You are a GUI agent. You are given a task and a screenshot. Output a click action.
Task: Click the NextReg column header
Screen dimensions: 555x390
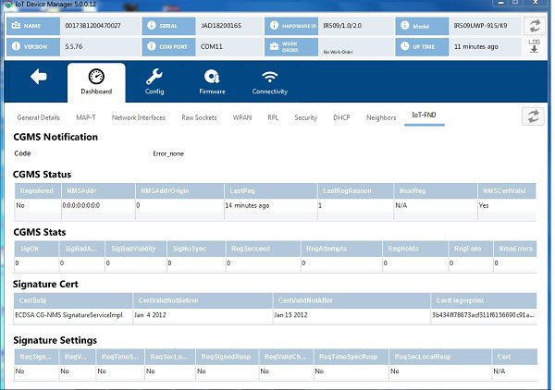[436, 191]
